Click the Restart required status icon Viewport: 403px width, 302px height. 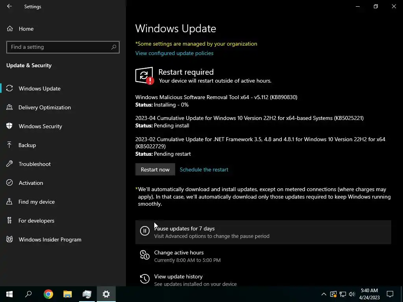[144, 76]
